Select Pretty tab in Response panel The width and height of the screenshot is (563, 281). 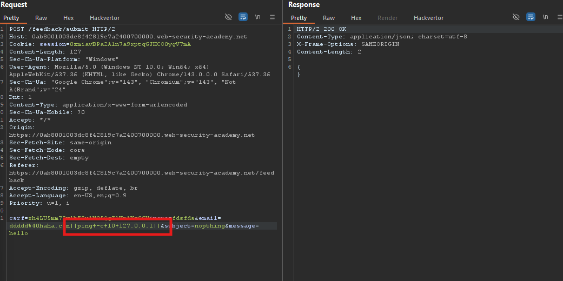299,18
